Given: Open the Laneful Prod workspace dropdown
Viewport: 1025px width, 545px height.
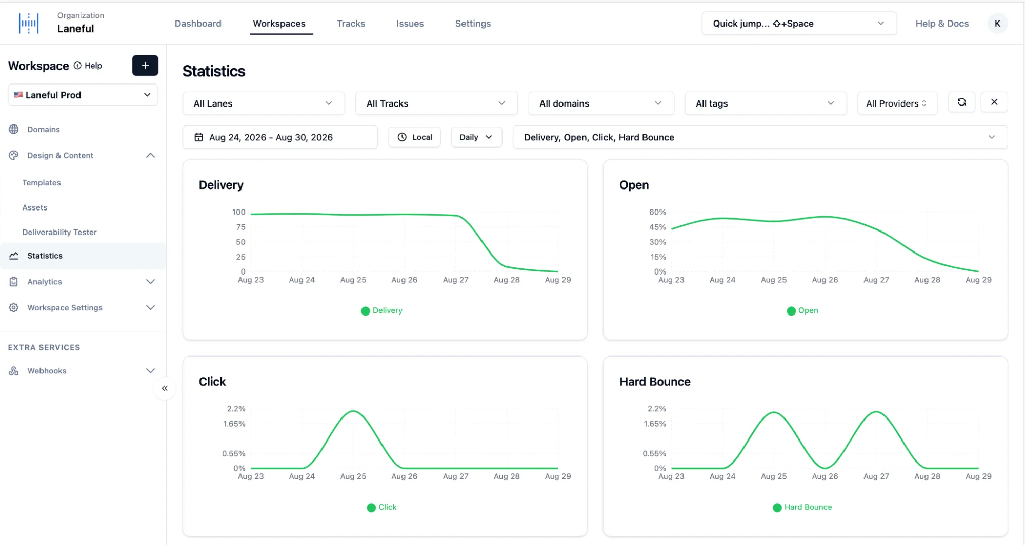Looking at the screenshot, I should [83, 95].
